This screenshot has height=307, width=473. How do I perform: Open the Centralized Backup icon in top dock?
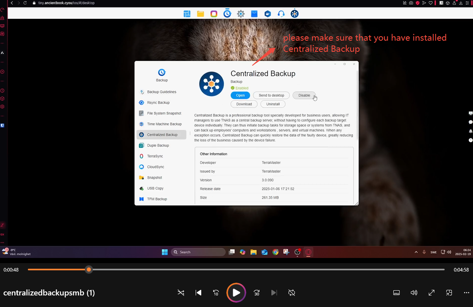pyautogui.click(x=294, y=14)
